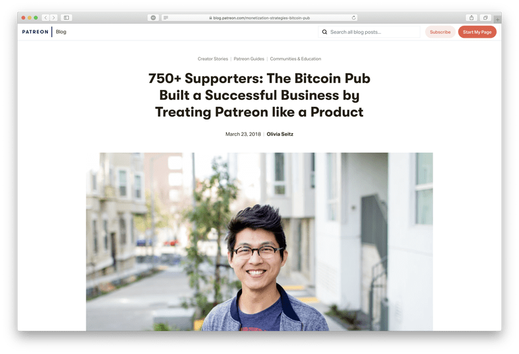Click the Search all blog posts field
This screenshot has width=519, height=354.
coord(369,32)
